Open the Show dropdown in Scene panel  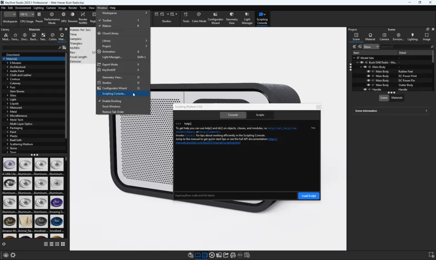coord(371,47)
